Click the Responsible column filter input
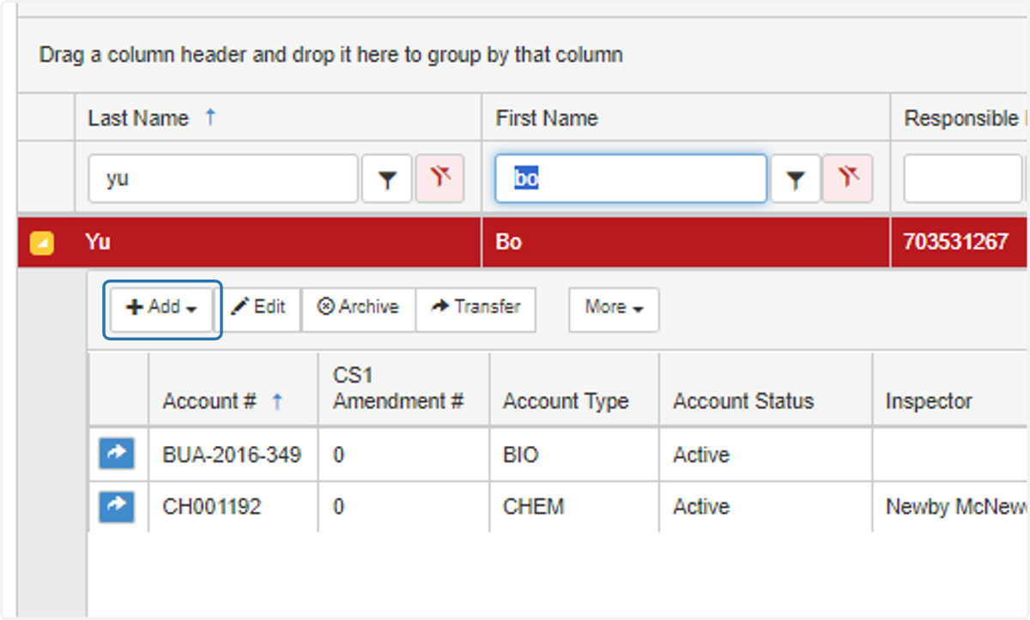This screenshot has width=1030, height=620. click(x=963, y=178)
